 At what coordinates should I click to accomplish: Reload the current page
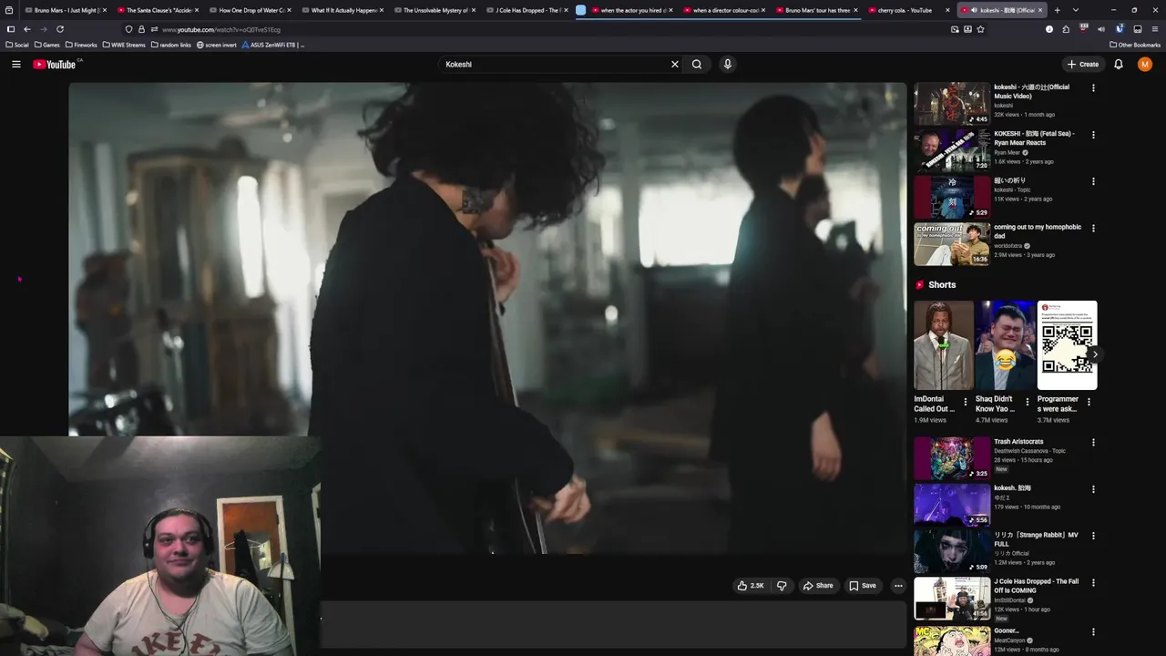tap(60, 29)
